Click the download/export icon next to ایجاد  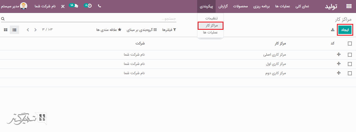coord(333,30)
